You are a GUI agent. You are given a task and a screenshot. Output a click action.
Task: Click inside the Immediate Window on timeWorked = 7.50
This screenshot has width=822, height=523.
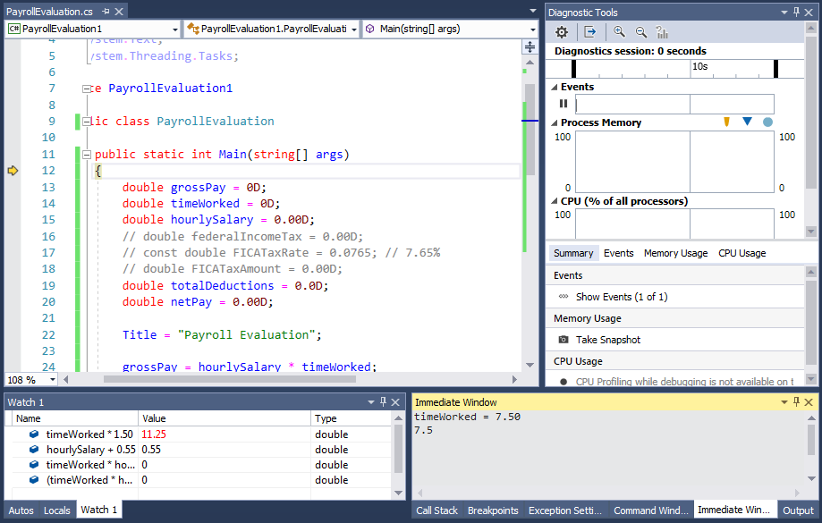pyautogui.click(x=467, y=417)
